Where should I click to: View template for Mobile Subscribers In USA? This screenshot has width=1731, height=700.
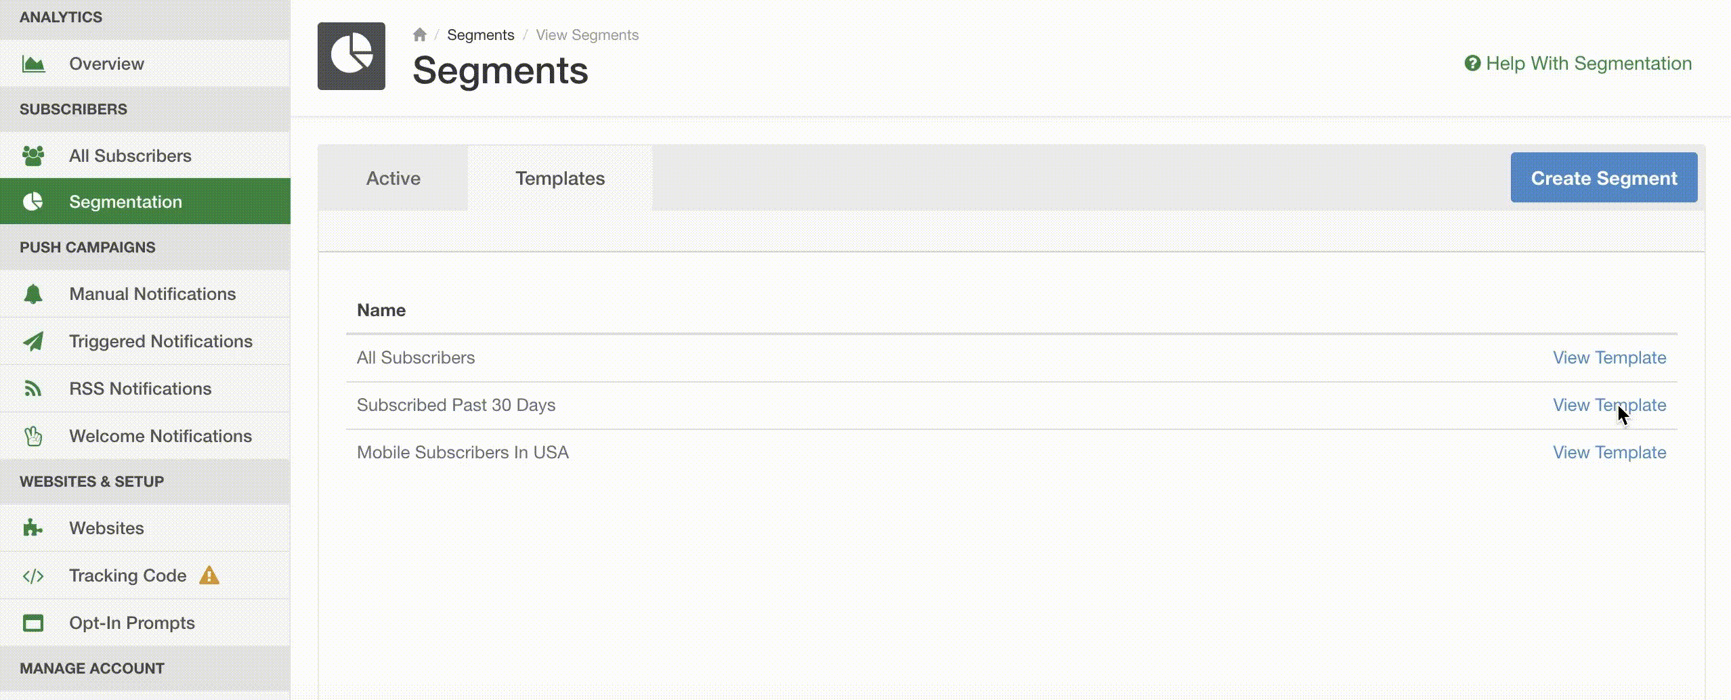[x=1609, y=452]
